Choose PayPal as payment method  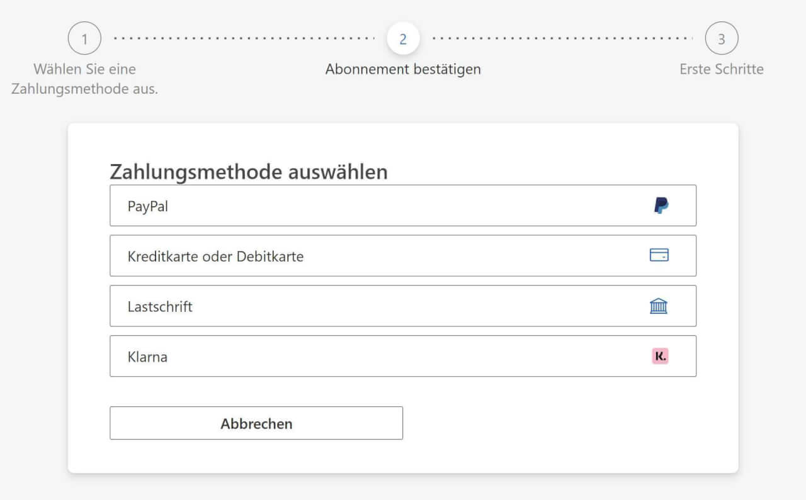378,206
